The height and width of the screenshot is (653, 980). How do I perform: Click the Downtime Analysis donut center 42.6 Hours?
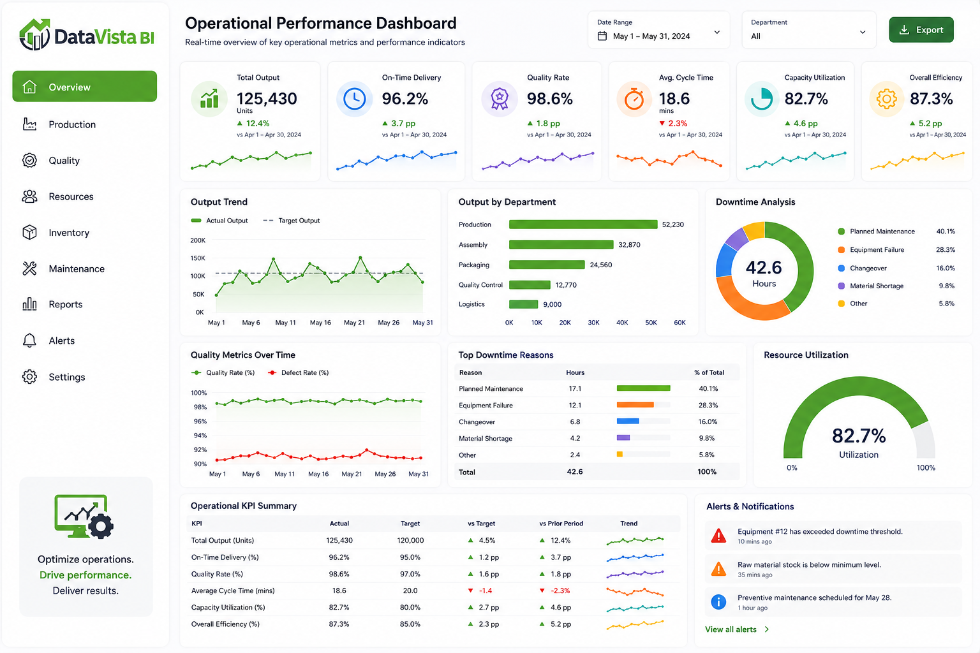[x=764, y=274]
